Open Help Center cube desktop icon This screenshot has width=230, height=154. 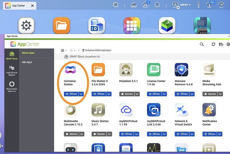pos(167,25)
